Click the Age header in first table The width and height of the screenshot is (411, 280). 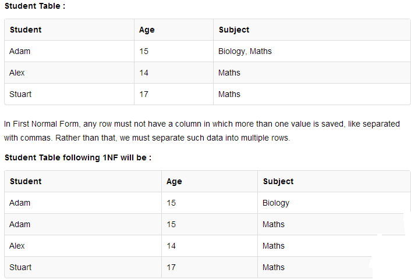point(147,30)
